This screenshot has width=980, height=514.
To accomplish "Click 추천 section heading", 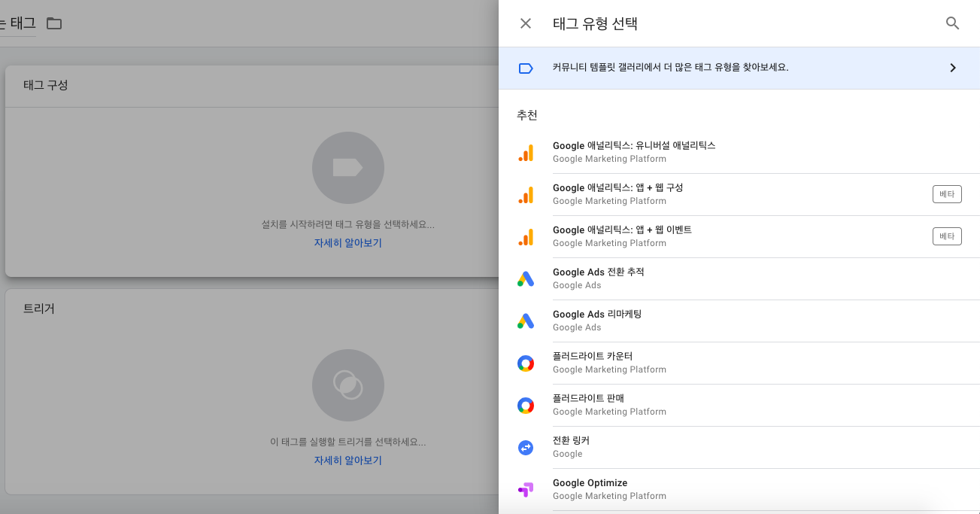I will (x=527, y=115).
